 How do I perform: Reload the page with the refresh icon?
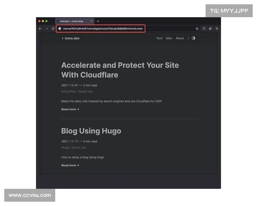click(x=53, y=29)
